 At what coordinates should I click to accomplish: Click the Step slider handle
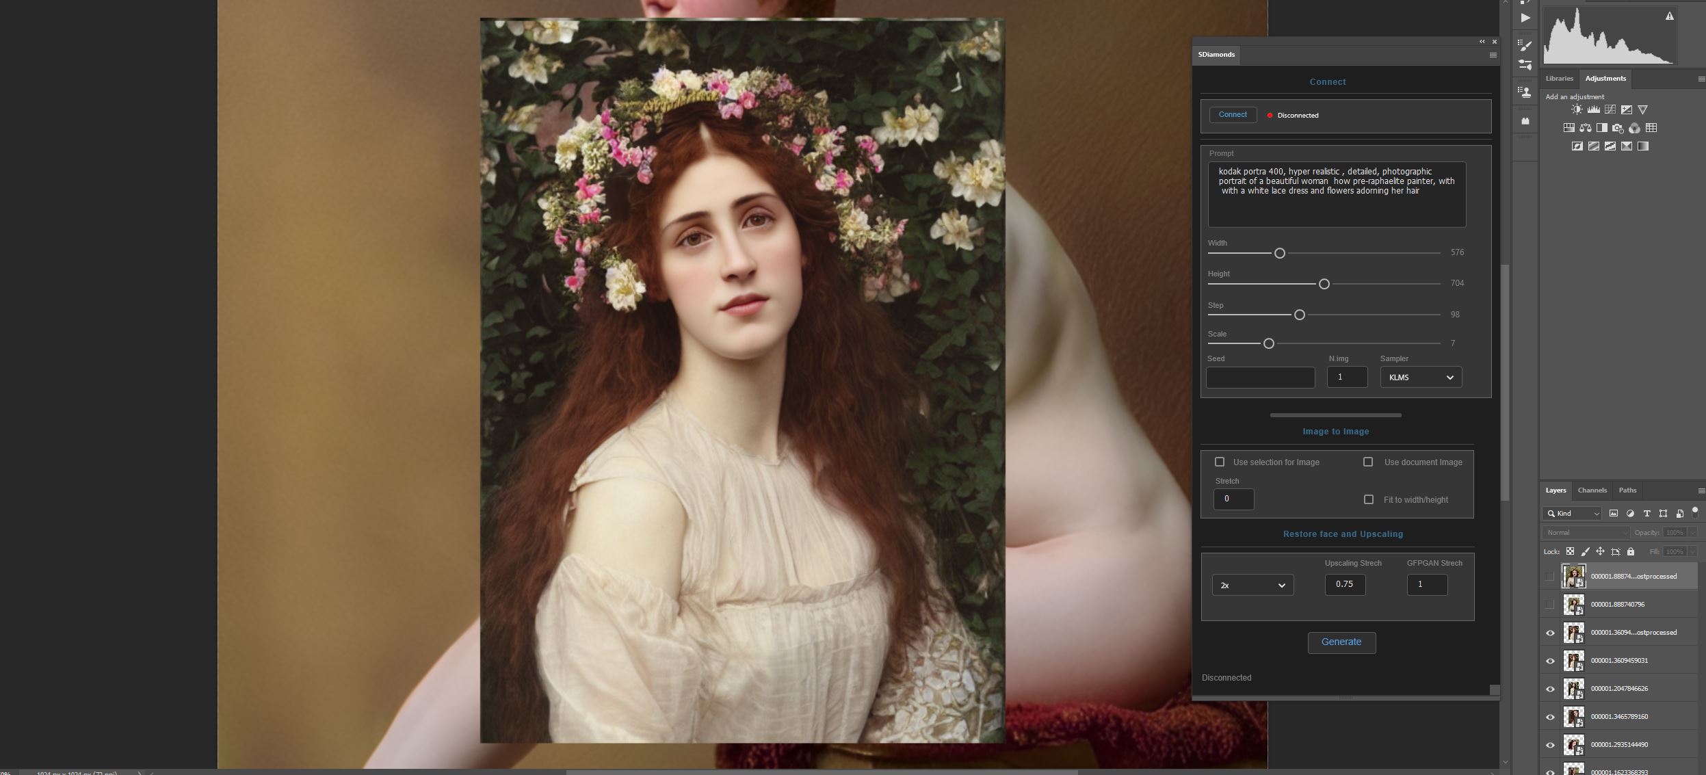(1299, 315)
